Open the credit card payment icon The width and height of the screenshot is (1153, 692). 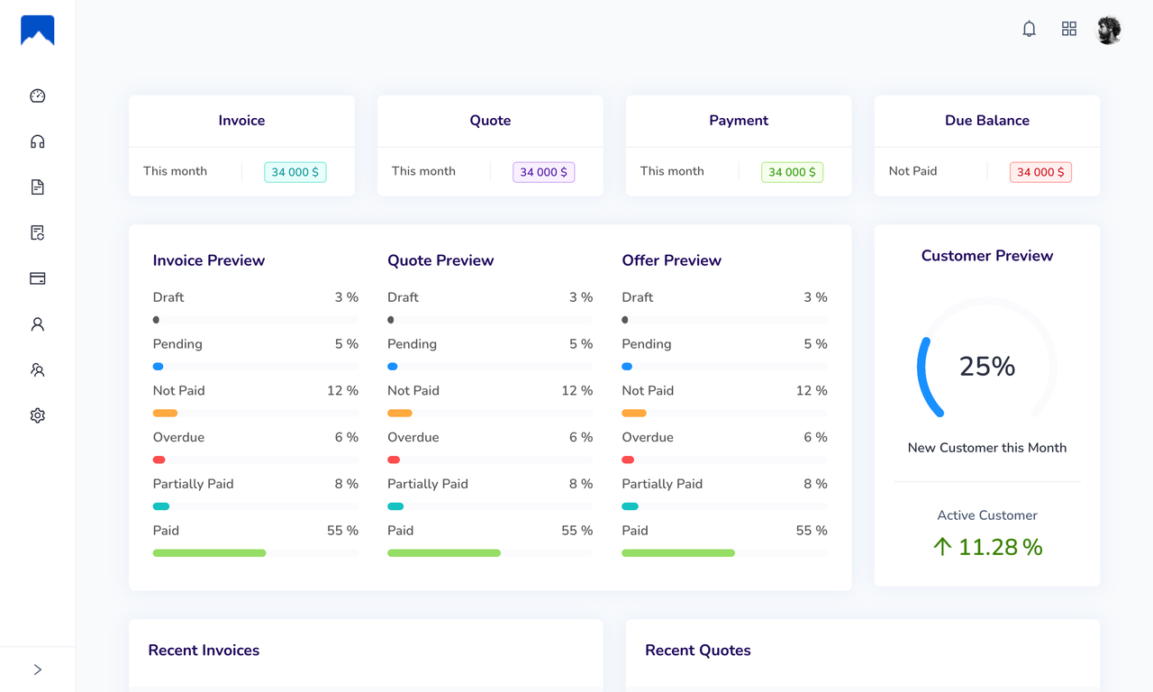coord(37,278)
